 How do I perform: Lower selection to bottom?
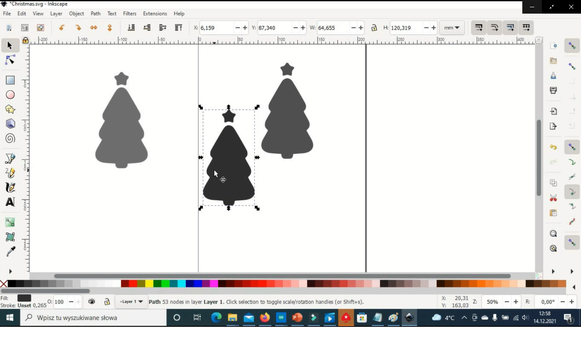click(x=131, y=28)
